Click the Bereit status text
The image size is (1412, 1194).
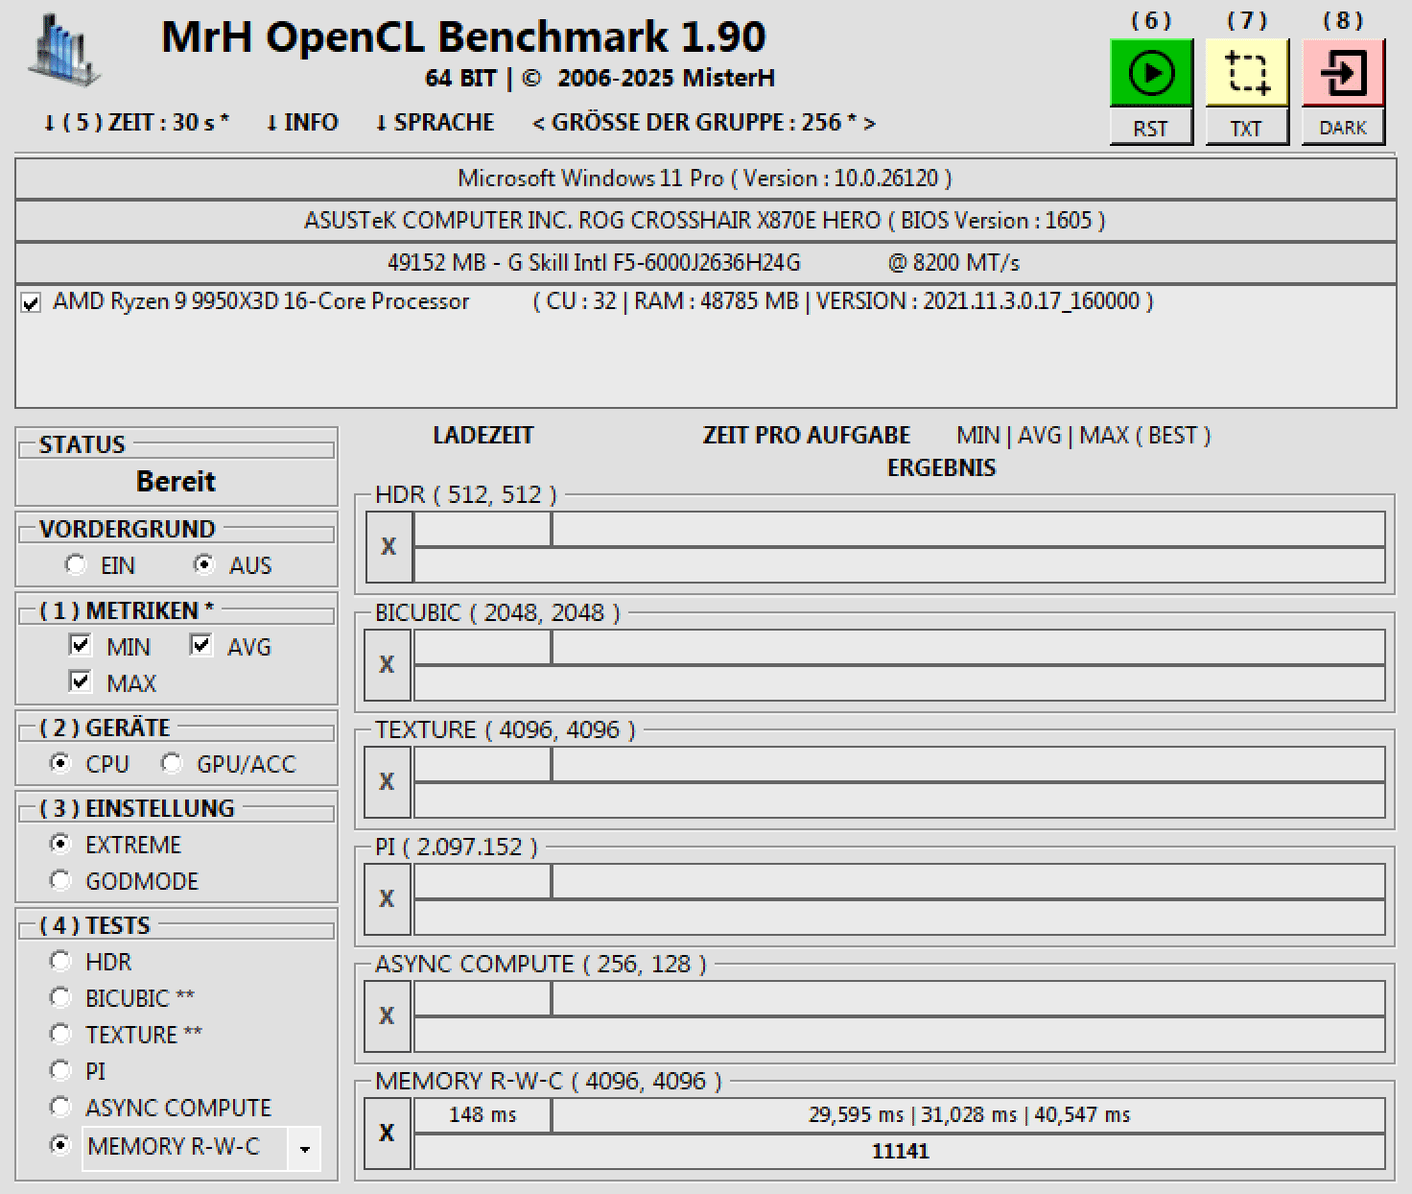(176, 481)
